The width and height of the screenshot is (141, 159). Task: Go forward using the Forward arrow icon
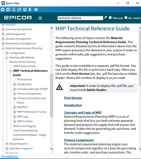pyautogui.click(x=8, y=10)
